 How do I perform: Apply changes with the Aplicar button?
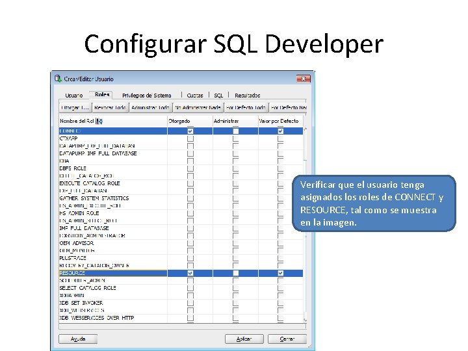click(x=244, y=339)
